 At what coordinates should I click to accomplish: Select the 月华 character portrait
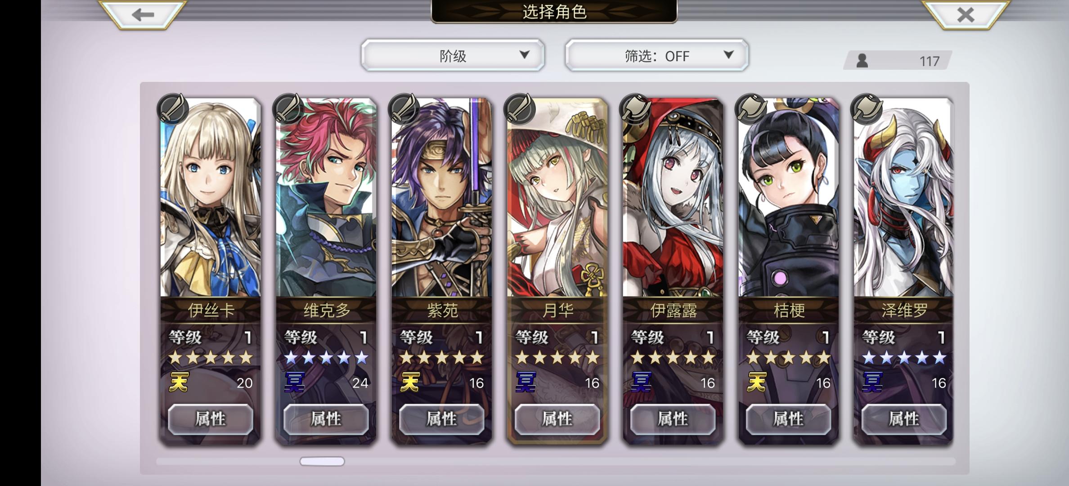click(x=557, y=198)
